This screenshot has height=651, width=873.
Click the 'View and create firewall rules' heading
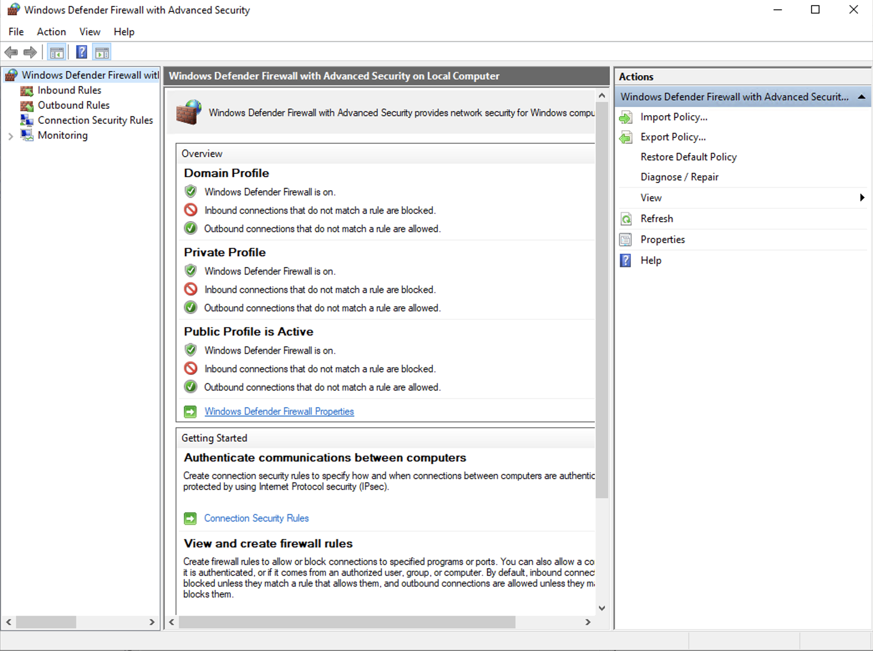click(x=268, y=543)
